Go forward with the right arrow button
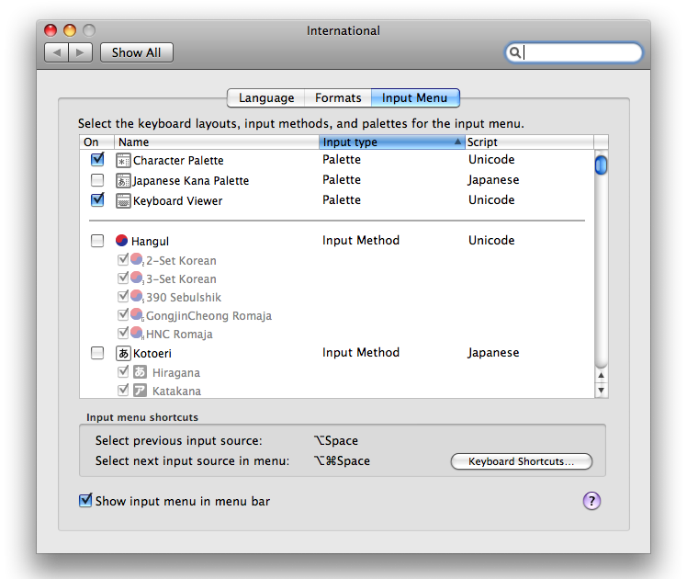The image size is (687, 579). pyautogui.click(x=80, y=52)
